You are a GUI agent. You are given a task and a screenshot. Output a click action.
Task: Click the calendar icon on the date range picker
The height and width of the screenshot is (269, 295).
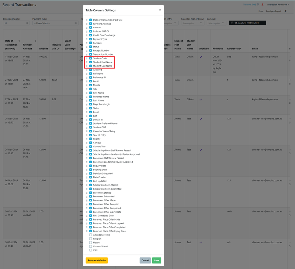[232, 22]
